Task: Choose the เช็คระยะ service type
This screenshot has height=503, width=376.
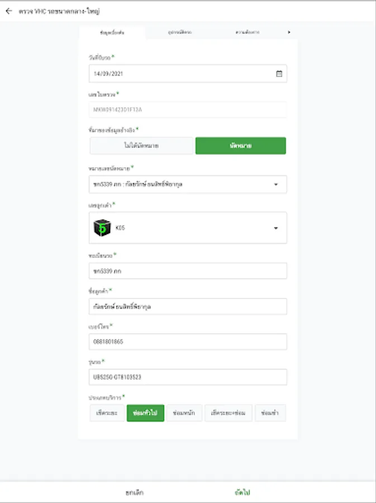Action: 107,413
